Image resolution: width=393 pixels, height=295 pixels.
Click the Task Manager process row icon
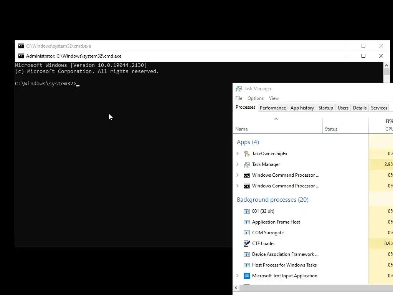247,164
